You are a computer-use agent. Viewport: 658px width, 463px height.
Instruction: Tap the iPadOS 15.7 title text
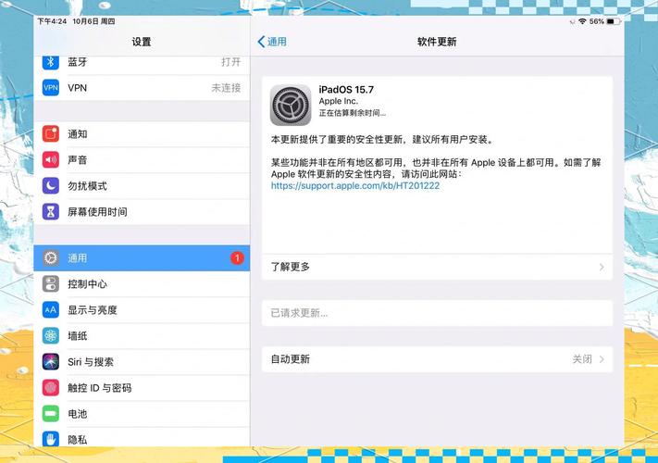[x=346, y=90]
